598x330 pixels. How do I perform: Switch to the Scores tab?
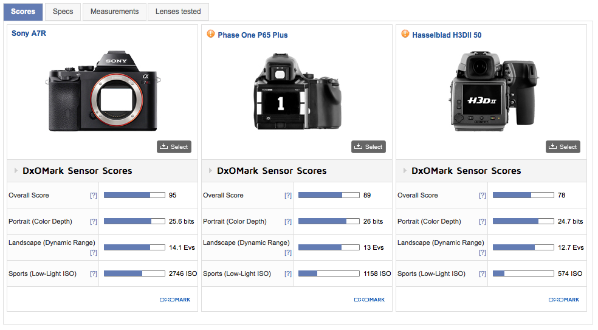[23, 12]
